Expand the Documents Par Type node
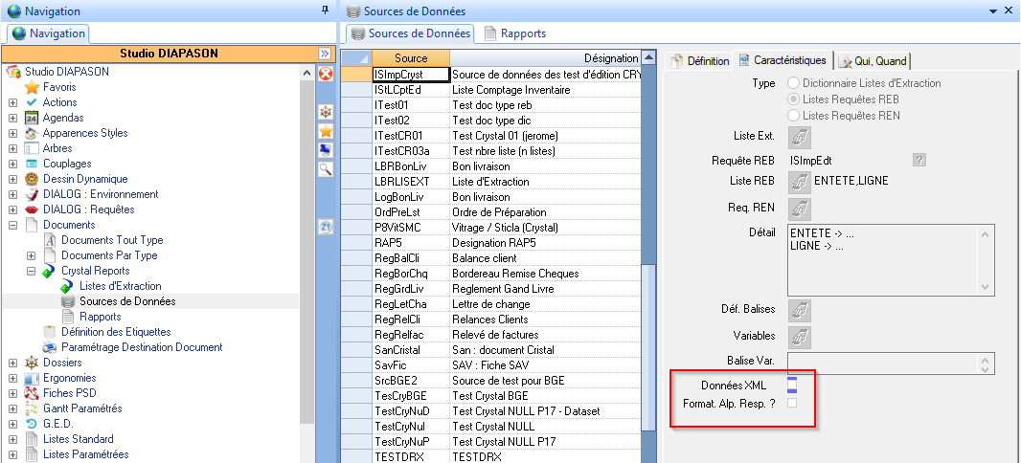1021x463 pixels. 31,256
